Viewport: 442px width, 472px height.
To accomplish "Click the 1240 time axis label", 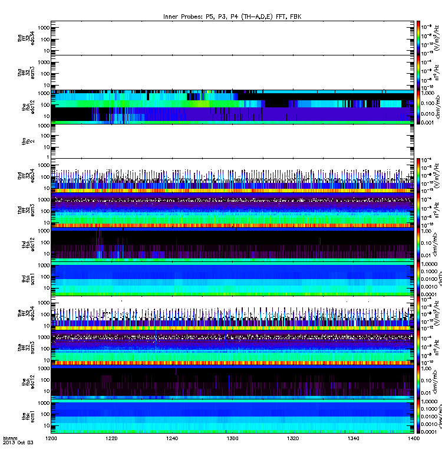I will click(x=172, y=438).
